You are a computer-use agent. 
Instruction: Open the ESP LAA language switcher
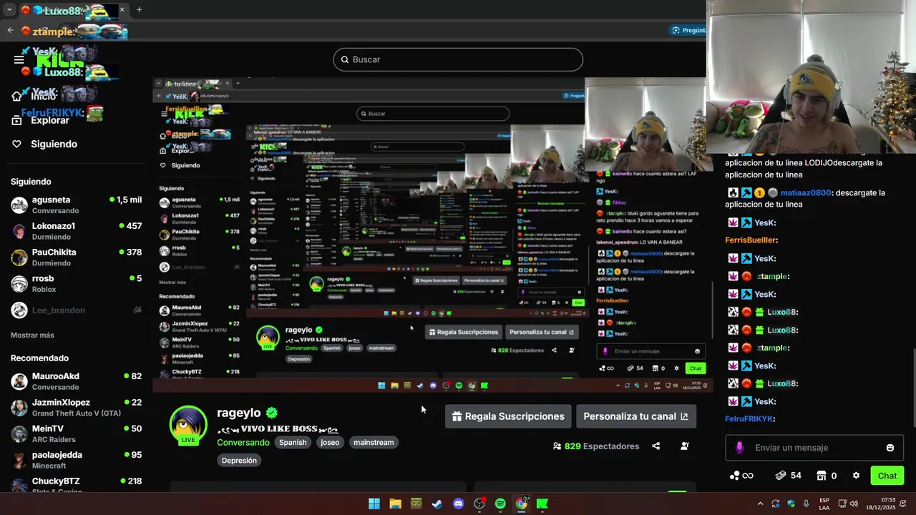click(824, 504)
